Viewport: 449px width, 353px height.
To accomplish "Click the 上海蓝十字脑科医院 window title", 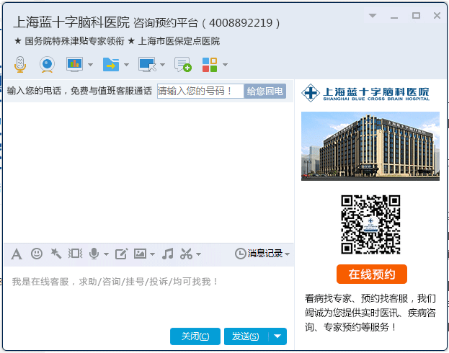I will click(x=71, y=22).
